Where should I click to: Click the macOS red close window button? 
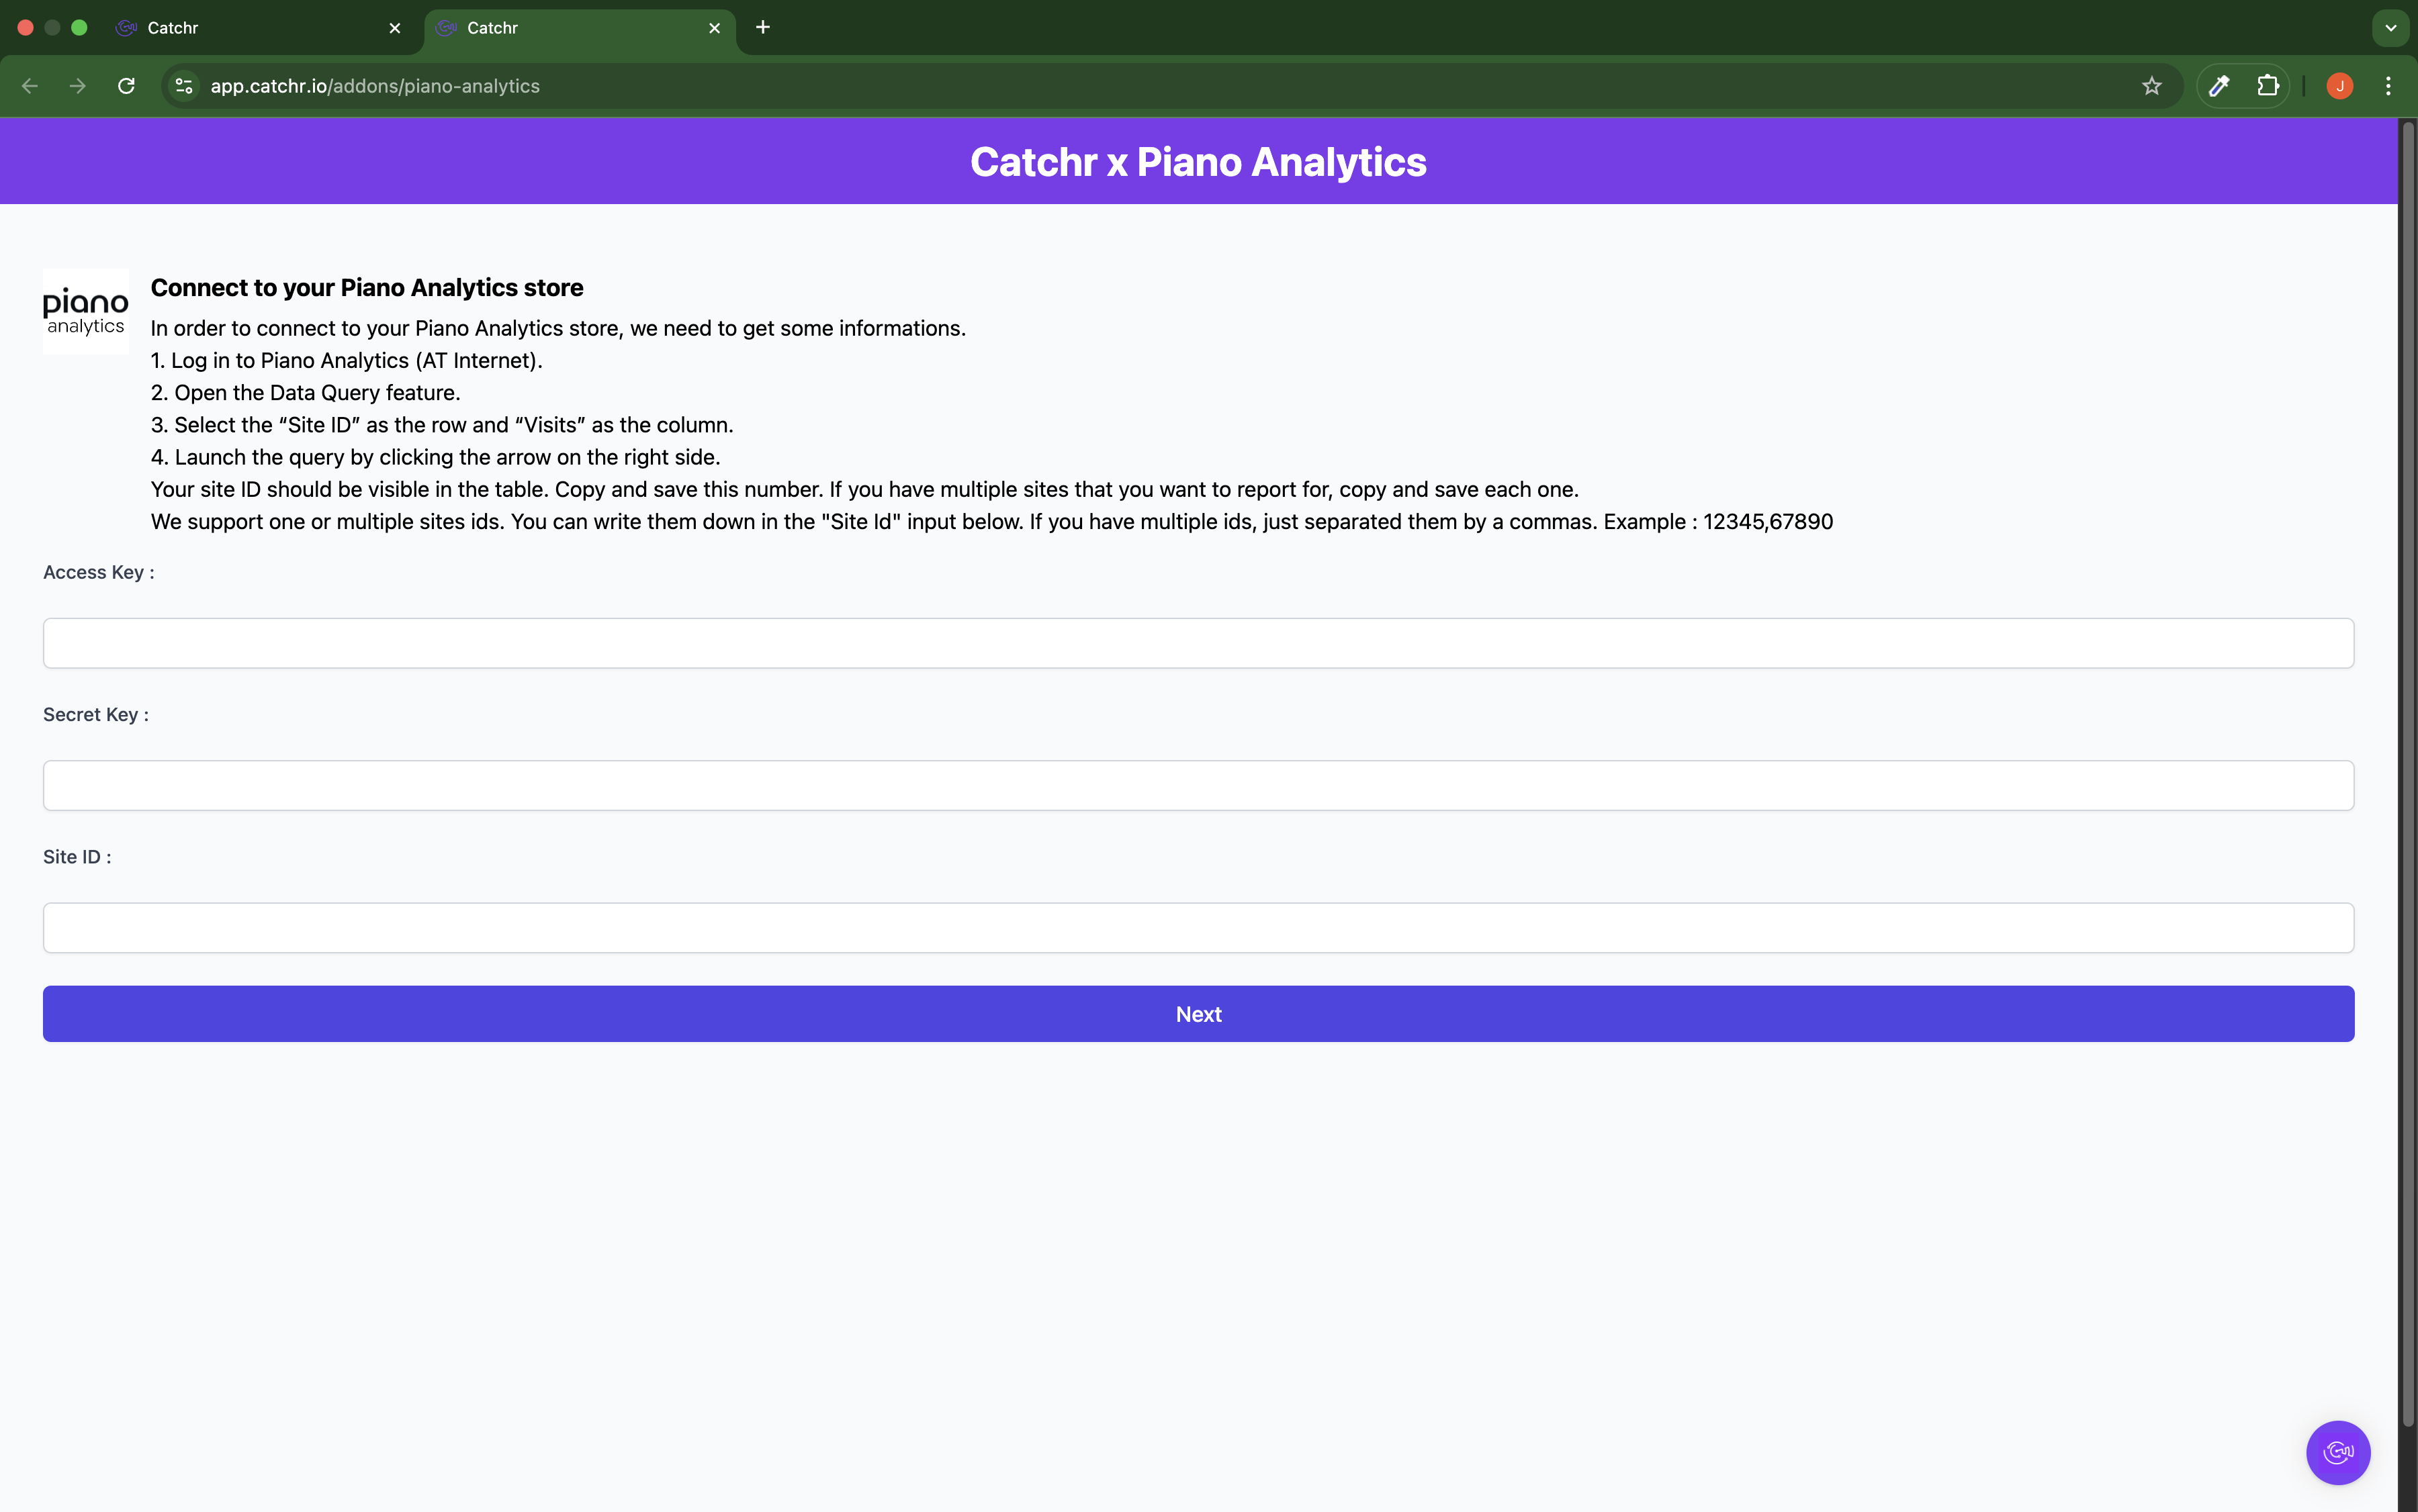pyautogui.click(x=26, y=28)
